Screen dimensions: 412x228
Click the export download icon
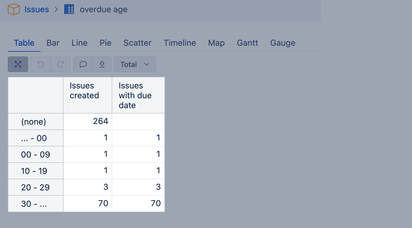coord(102,64)
